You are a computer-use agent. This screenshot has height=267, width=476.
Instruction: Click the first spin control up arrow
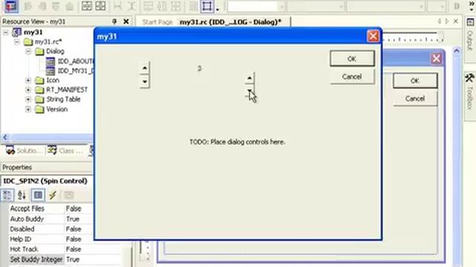coord(145,68)
